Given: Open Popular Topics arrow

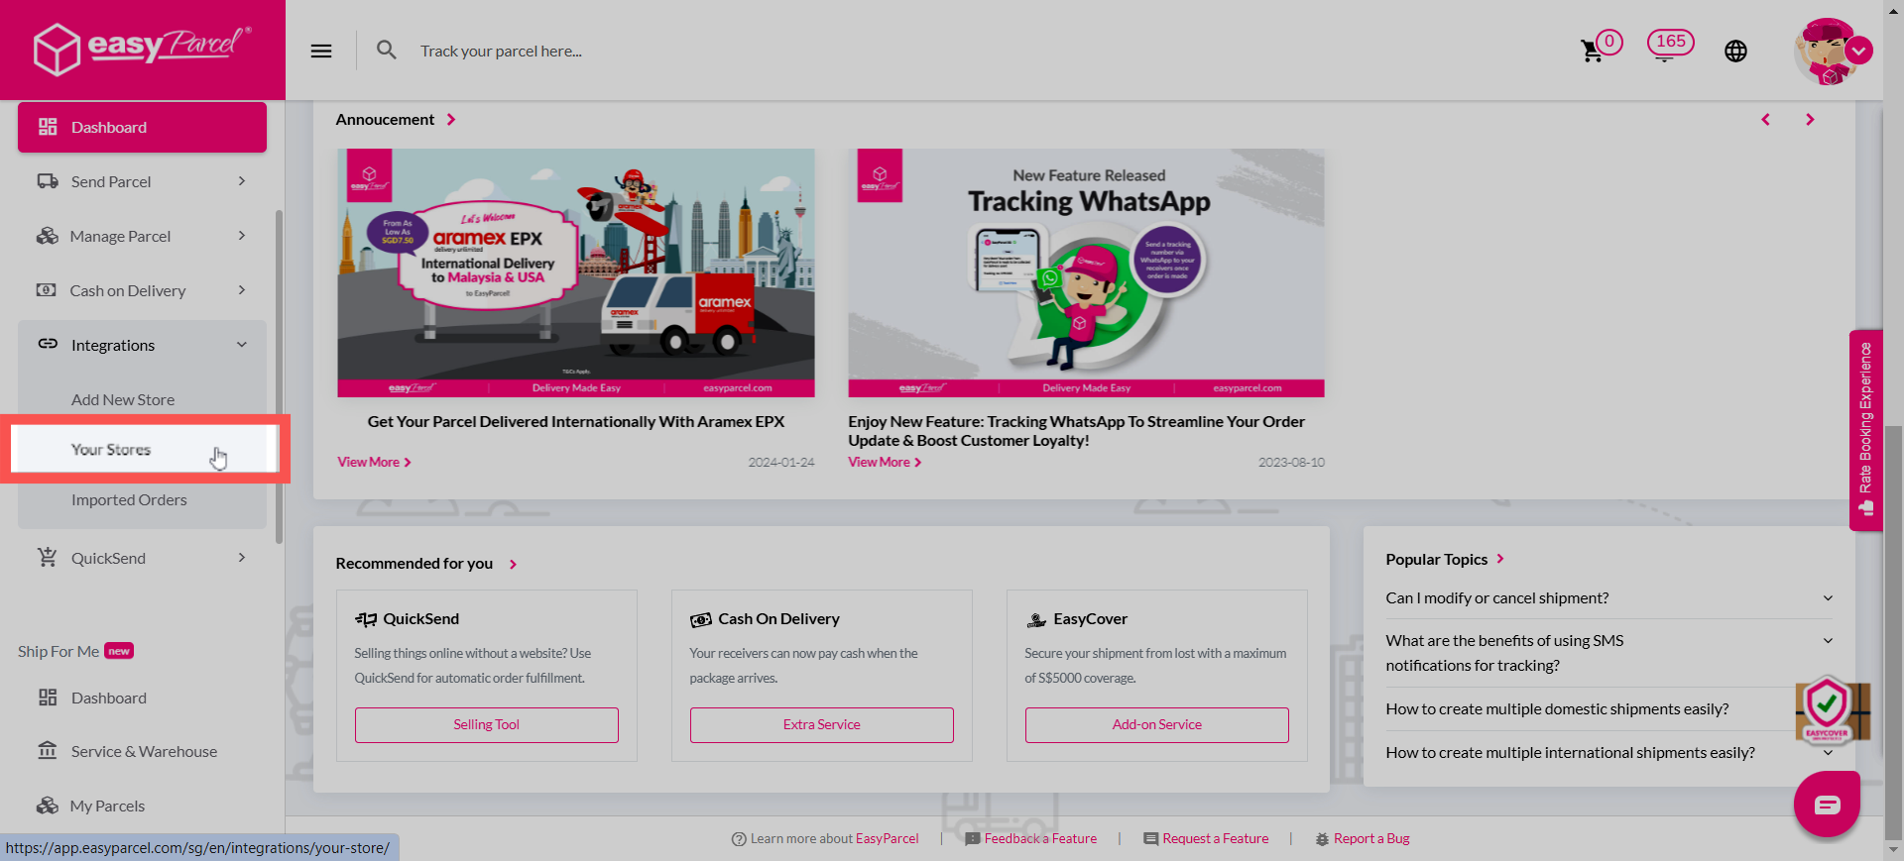Looking at the screenshot, I should click(1500, 559).
